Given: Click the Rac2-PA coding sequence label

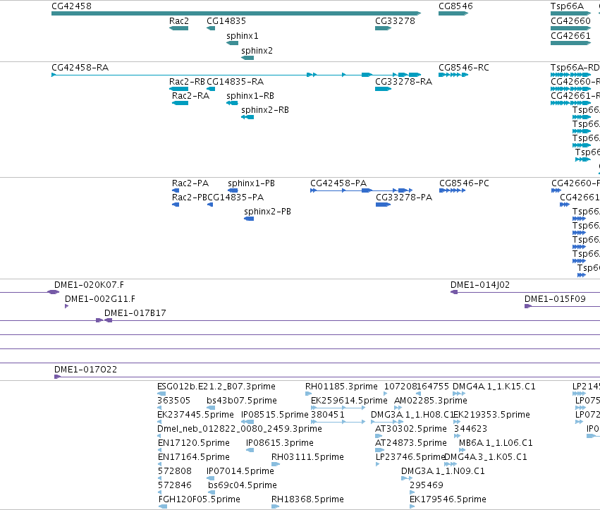Looking at the screenshot, I should point(190,183).
